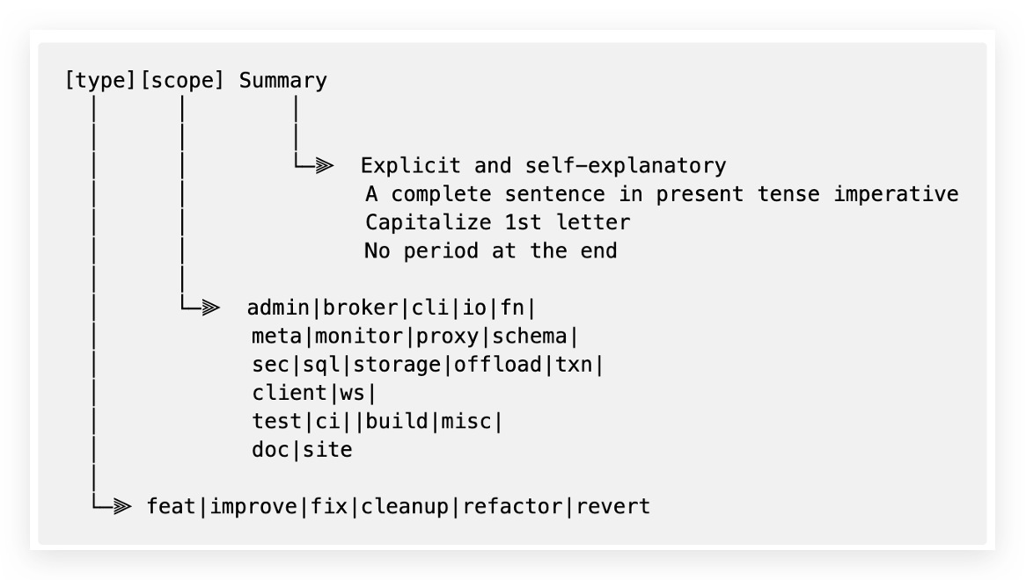Image resolution: width=1026 pixels, height=580 pixels.
Task: Click the arrow pointing to 'Explicit and self-explanatory'
Action: tap(322, 165)
